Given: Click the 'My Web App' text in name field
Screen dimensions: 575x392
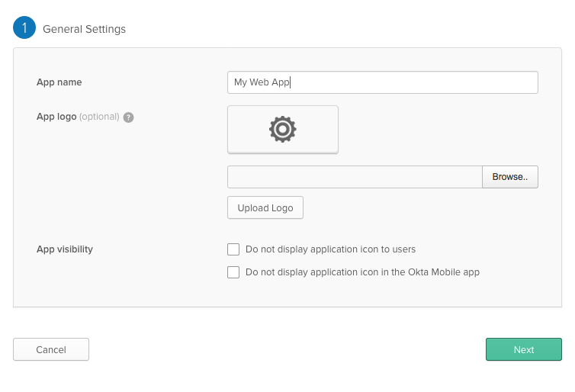Looking at the screenshot, I should click(262, 82).
